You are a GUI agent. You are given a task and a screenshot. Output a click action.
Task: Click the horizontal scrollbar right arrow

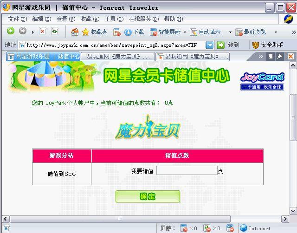pyautogui.click(x=285, y=219)
